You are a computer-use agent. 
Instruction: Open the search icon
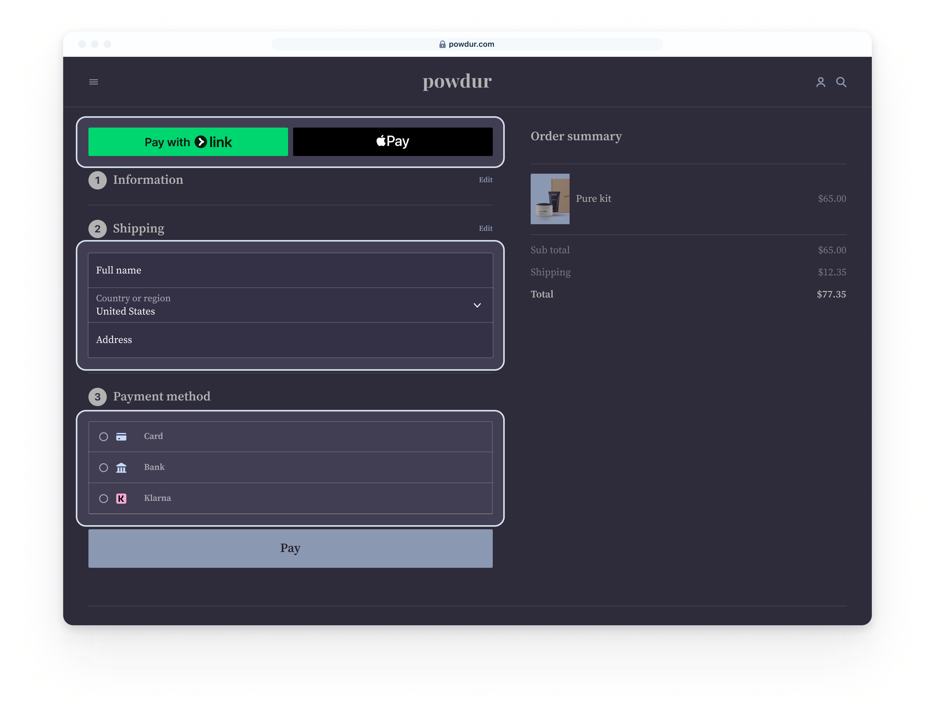841,82
